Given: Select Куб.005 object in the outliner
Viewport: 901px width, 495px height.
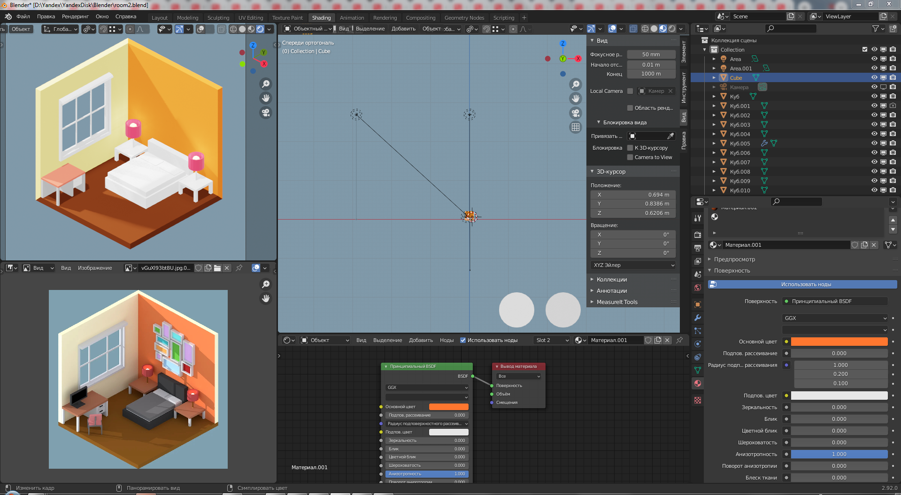Looking at the screenshot, I should (x=739, y=144).
